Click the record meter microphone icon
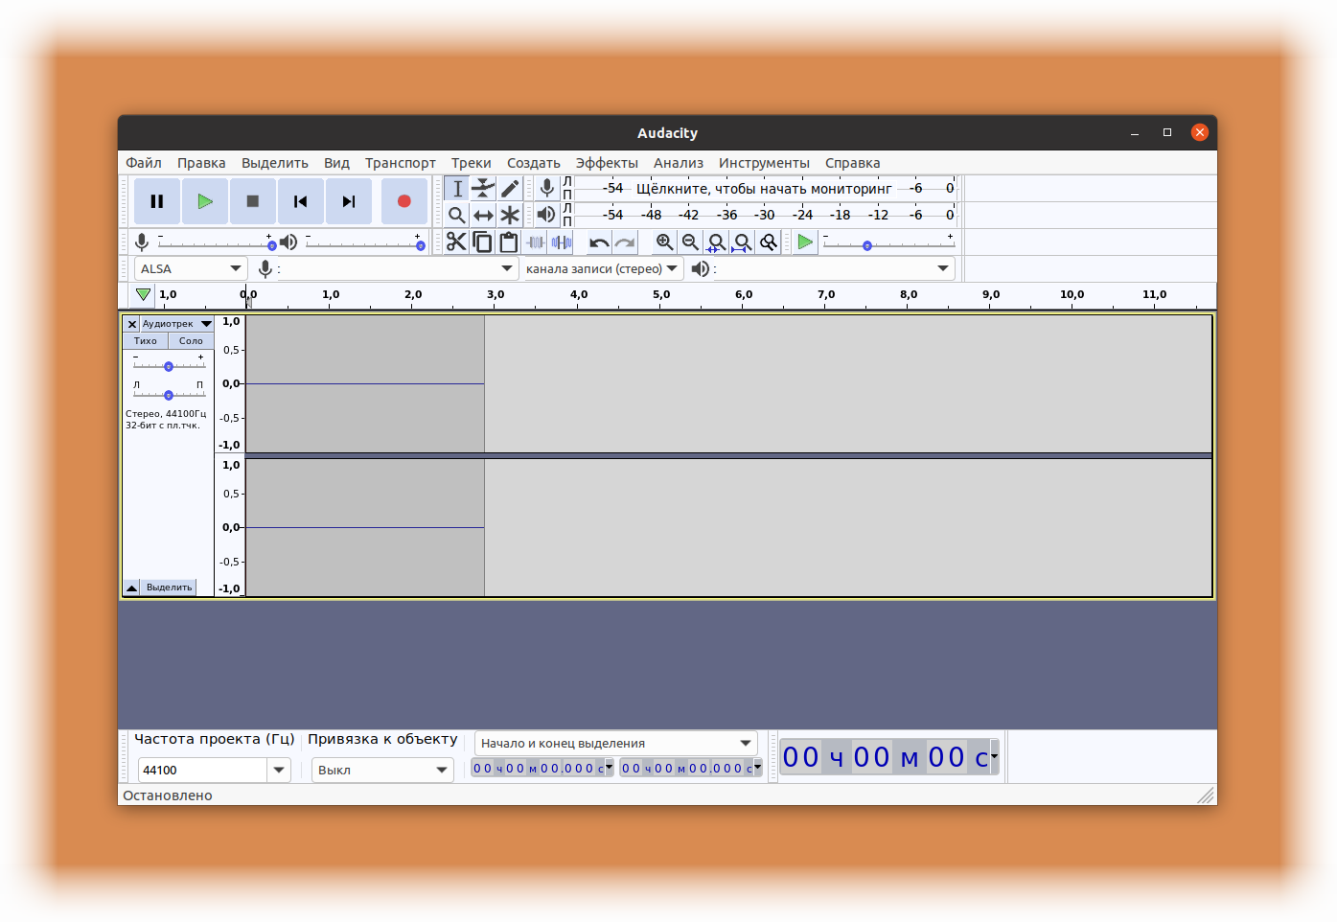Viewport: 1337px width, 922px height. [547, 188]
